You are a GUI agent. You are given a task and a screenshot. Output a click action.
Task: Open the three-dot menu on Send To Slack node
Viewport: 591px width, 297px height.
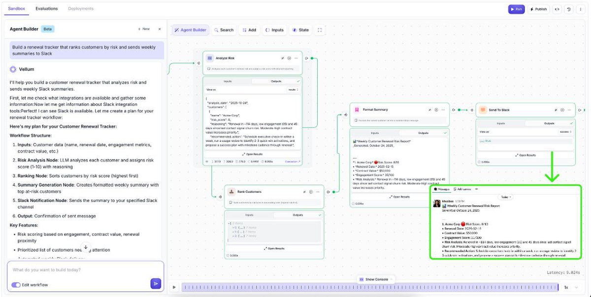[569, 109]
